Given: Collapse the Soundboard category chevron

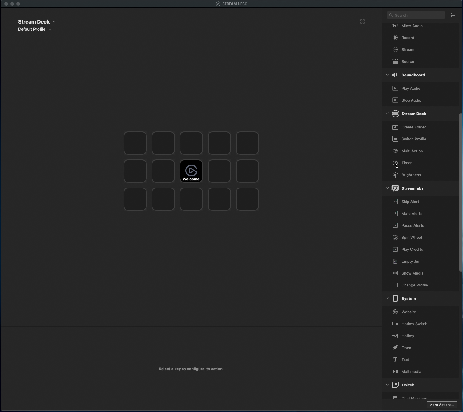Looking at the screenshot, I should [x=387, y=75].
